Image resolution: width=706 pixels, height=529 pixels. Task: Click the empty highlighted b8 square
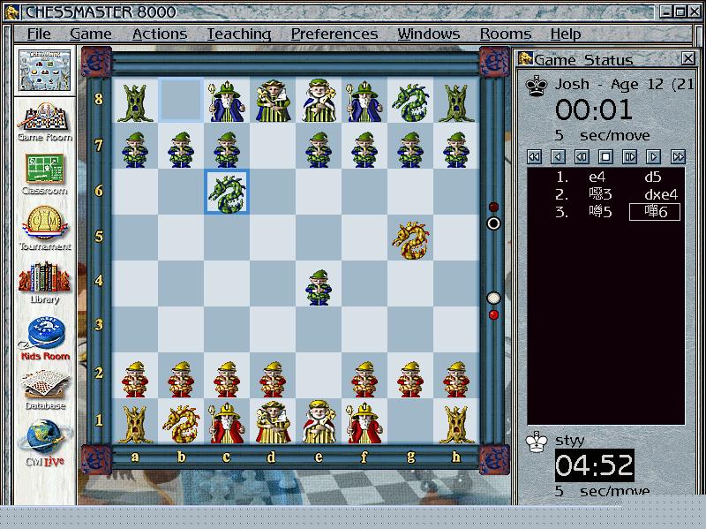(181, 100)
